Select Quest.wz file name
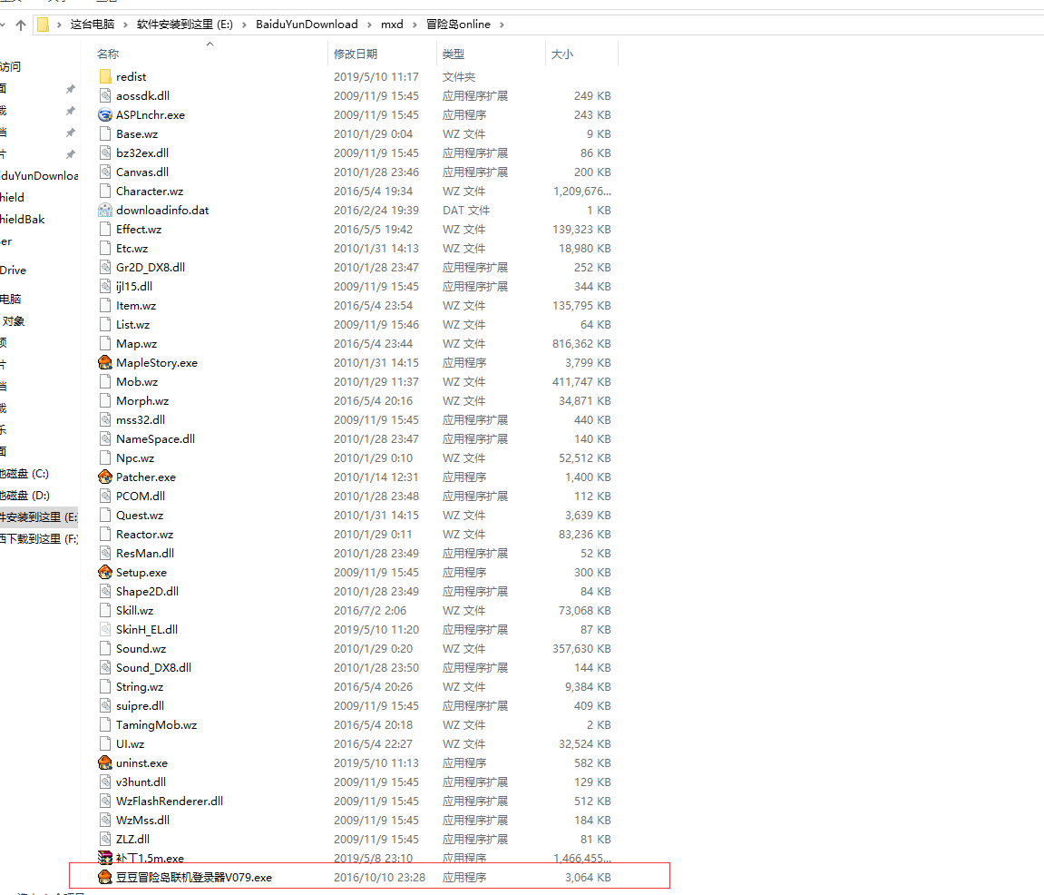 [139, 516]
